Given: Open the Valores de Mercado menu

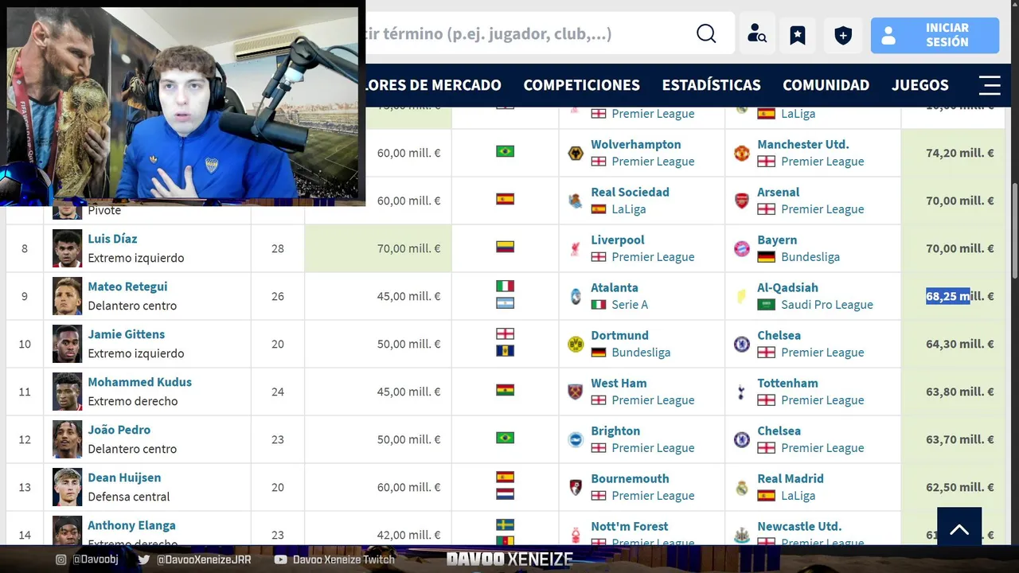Looking at the screenshot, I should point(434,85).
